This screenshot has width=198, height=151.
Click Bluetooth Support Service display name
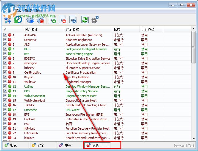point(82,68)
